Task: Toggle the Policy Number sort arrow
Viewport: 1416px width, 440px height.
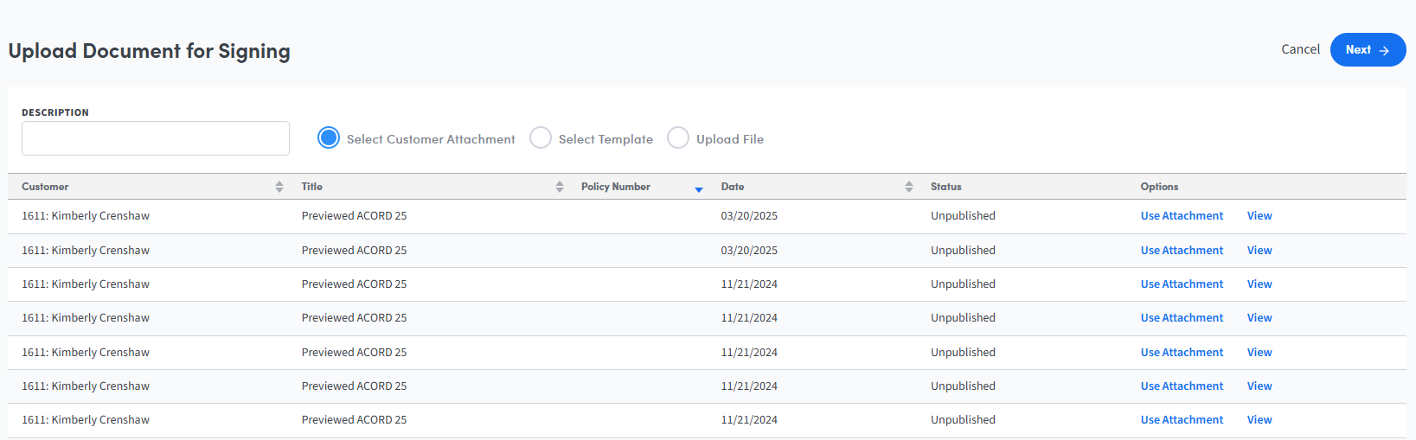Action: click(699, 189)
